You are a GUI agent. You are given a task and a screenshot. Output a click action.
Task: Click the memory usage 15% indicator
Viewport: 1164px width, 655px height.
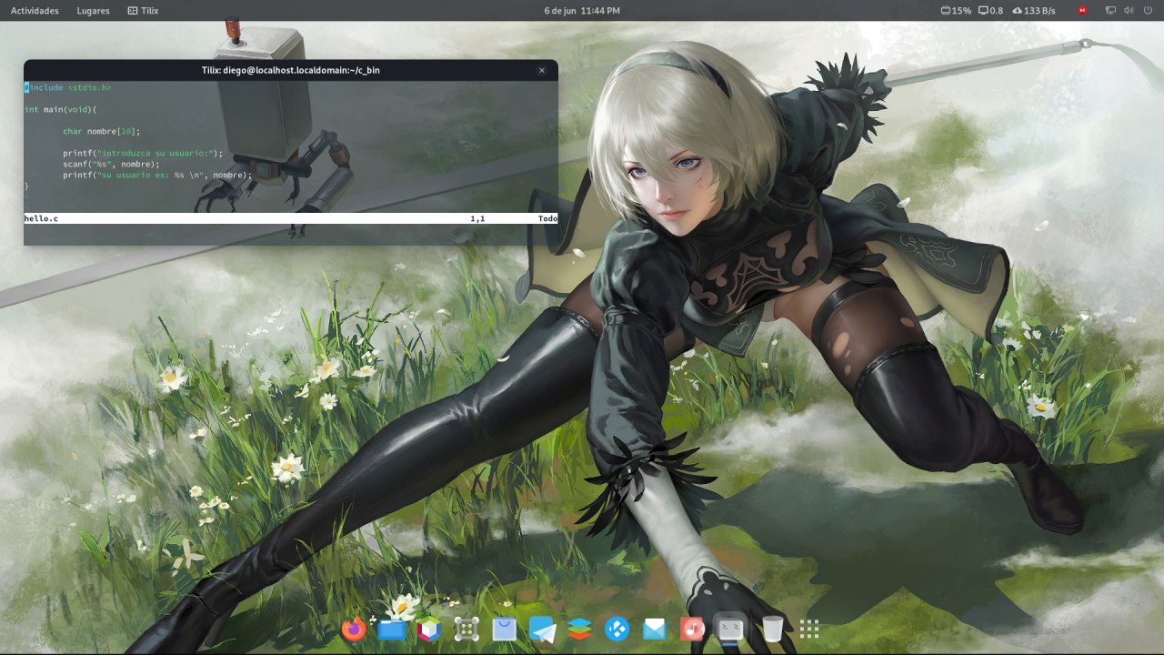click(956, 11)
